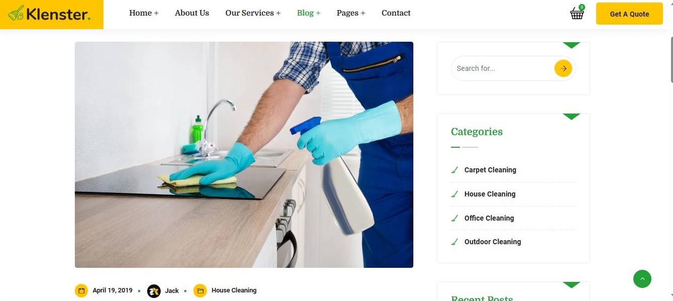Select the House Cleaning category in sidebar
673x301 pixels.
[x=490, y=194]
